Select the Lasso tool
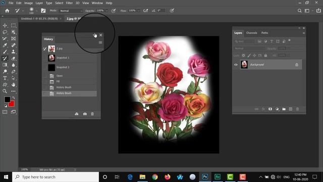Image resolution: width=323 pixels, height=182 pixels. [x=5, y=32]
